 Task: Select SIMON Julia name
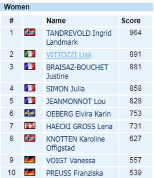tap(65, 89)
